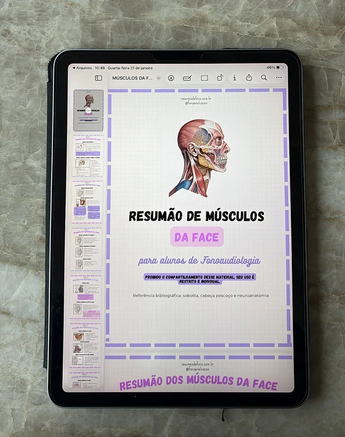Viewport: 345px width, 437px height.
Task: Tap the Referência bibliográfica line
Action: pos(201,295)
